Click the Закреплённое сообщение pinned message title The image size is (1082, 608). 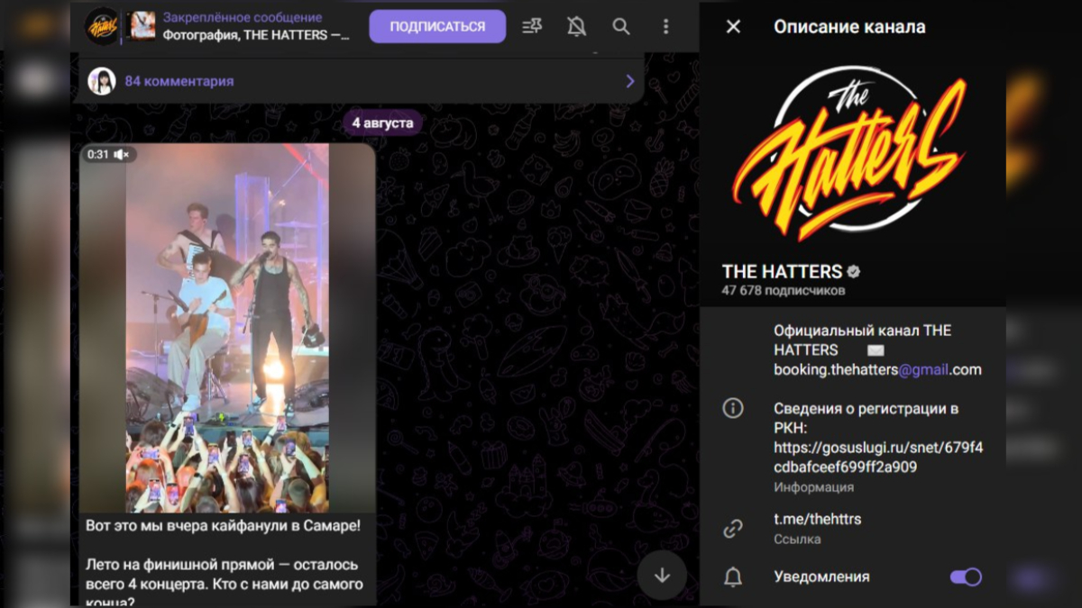243,18
